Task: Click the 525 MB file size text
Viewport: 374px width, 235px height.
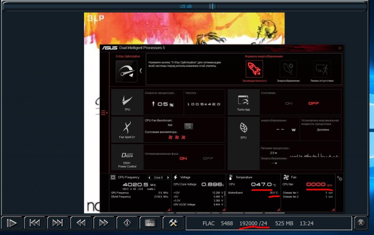Action: point(284,224)
